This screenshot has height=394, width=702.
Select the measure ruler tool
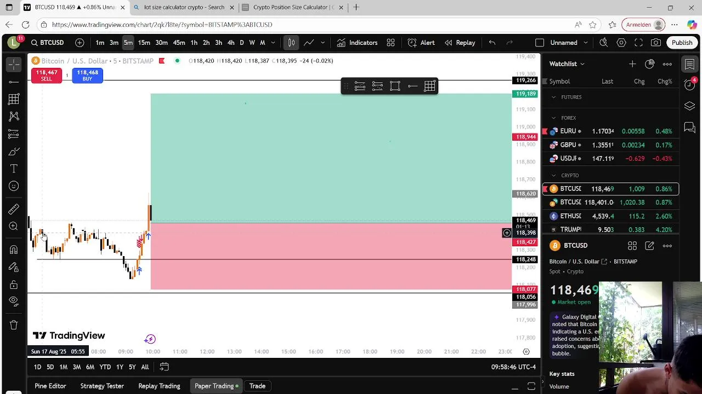(14, 209)
